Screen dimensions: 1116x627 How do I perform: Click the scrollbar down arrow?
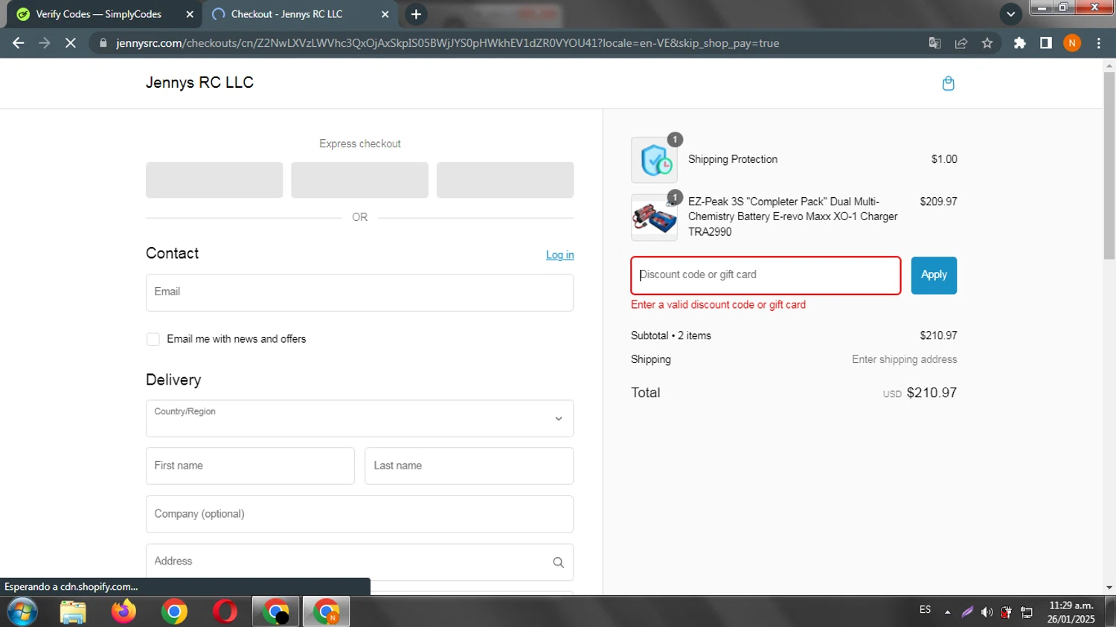coord(1109,588)
